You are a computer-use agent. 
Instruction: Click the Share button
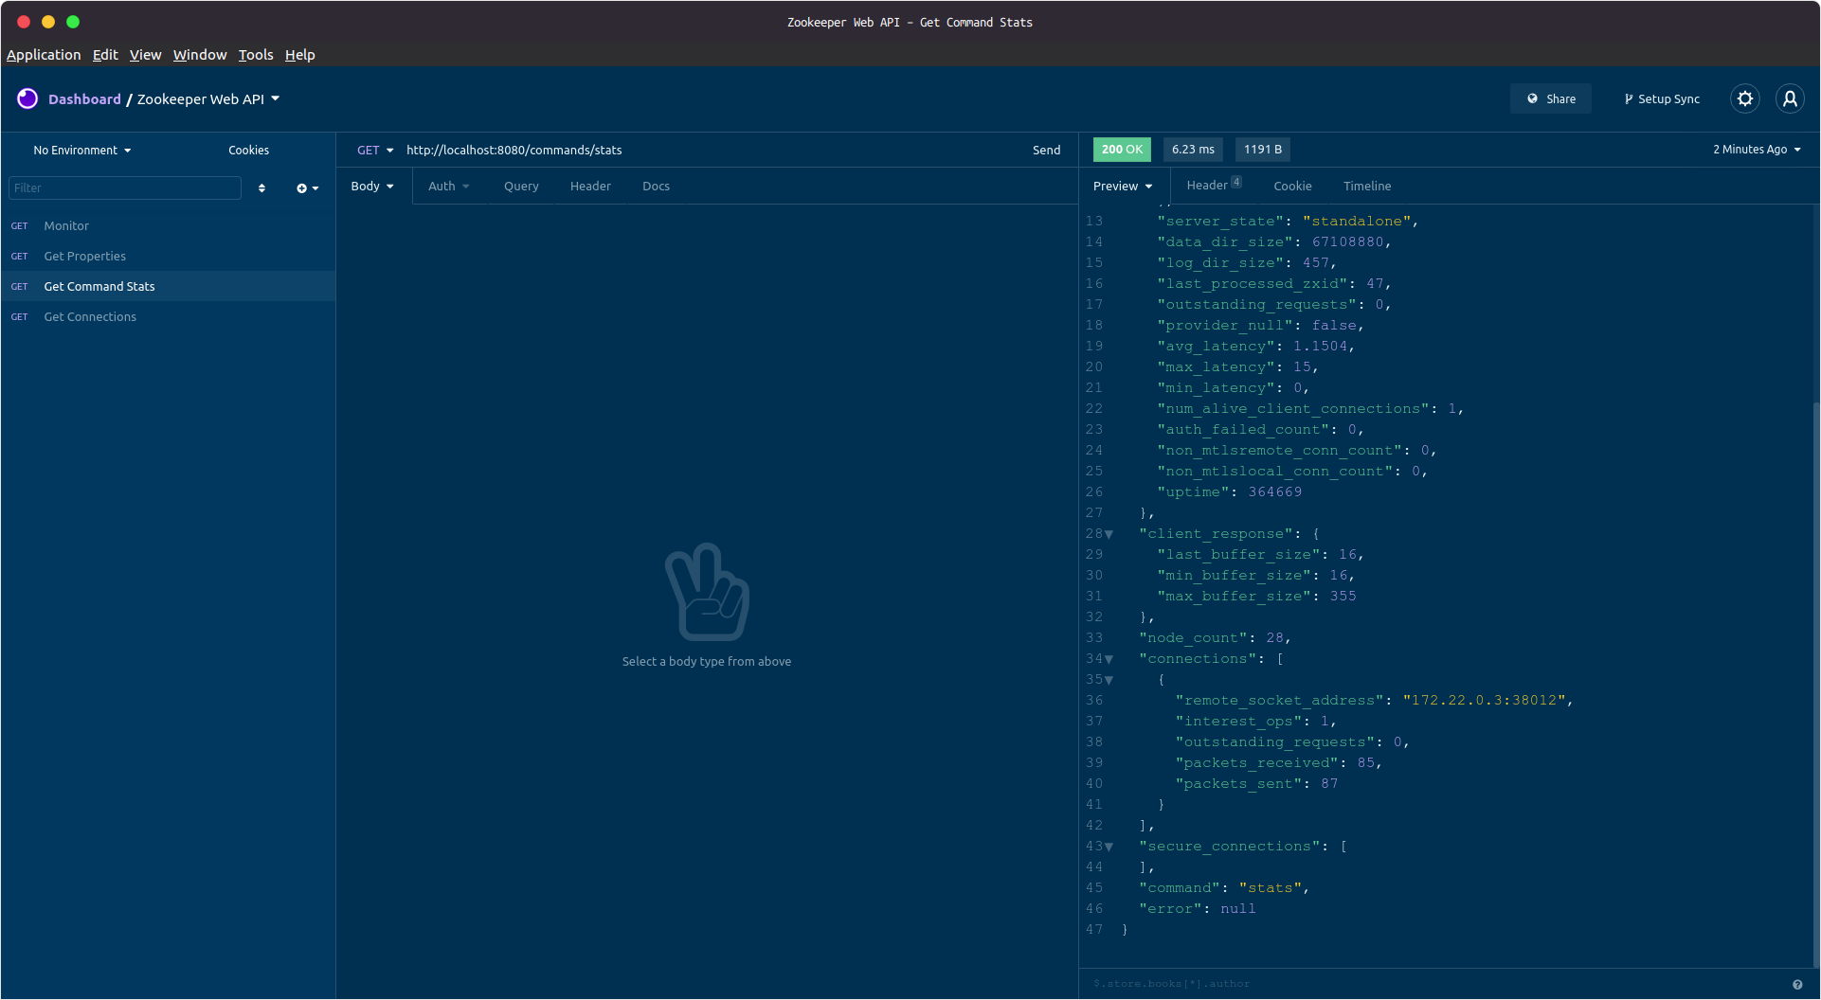[x=1551, y=98]
